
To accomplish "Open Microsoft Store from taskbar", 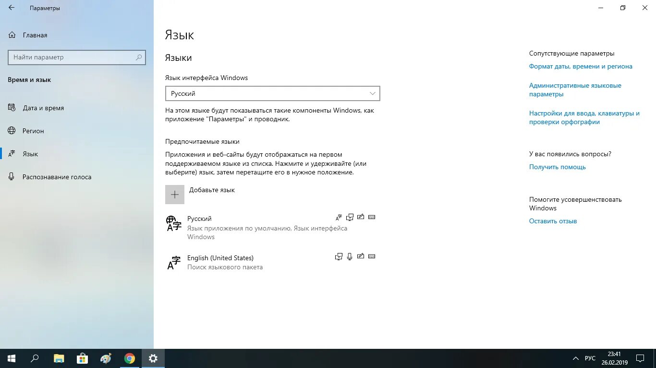I will pos(82,358).
